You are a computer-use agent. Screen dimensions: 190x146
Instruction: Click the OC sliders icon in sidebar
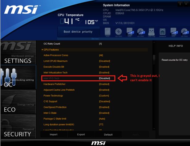point(8,78)
